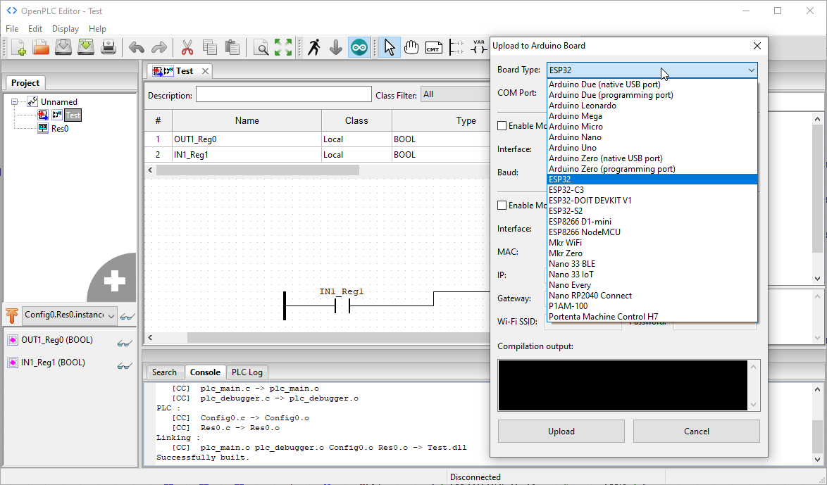Redo the last undone action
Viewport: 827px width, 485px height.
[x=158, y=48]
